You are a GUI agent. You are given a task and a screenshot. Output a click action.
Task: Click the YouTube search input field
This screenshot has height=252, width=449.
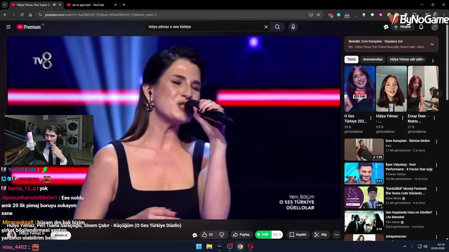point(205,27)
